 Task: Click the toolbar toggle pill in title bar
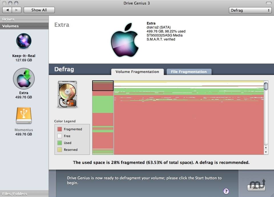click(269, 3)
